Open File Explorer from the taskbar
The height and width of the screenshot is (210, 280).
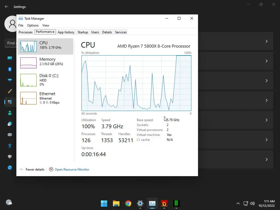[x=116, y=203]
